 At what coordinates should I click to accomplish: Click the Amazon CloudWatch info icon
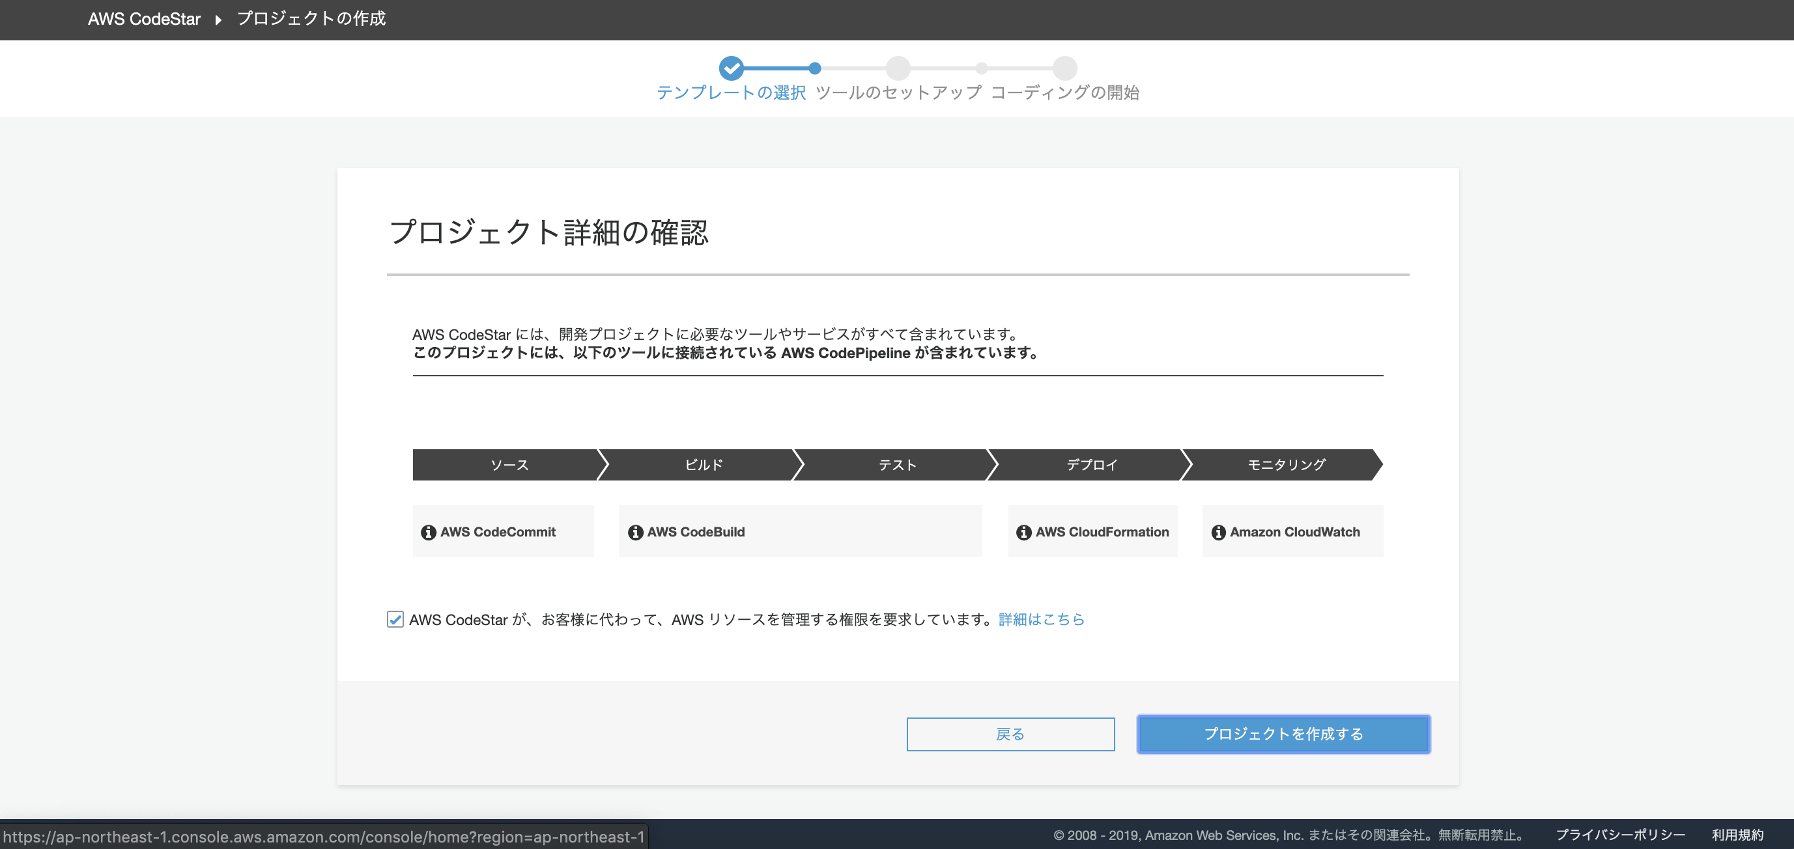click(1218, 533)
